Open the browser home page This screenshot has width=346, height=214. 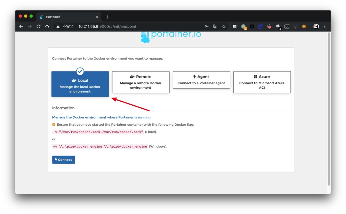pyautogui.click(x=47, y=26)
